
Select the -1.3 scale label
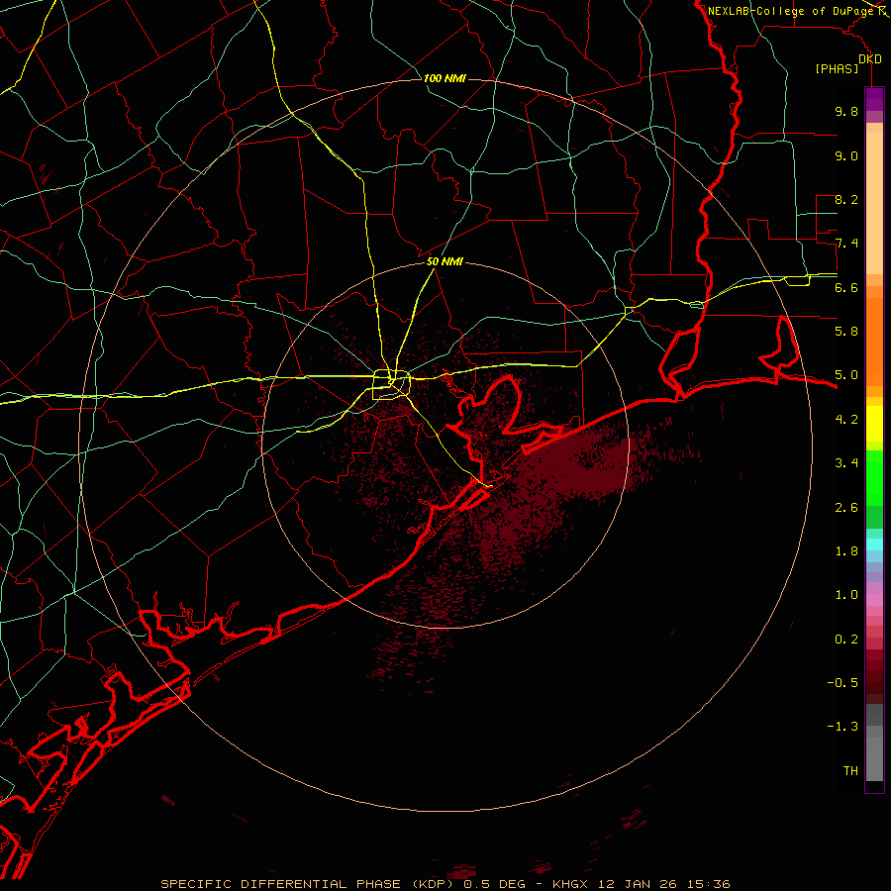click(842, 727)
